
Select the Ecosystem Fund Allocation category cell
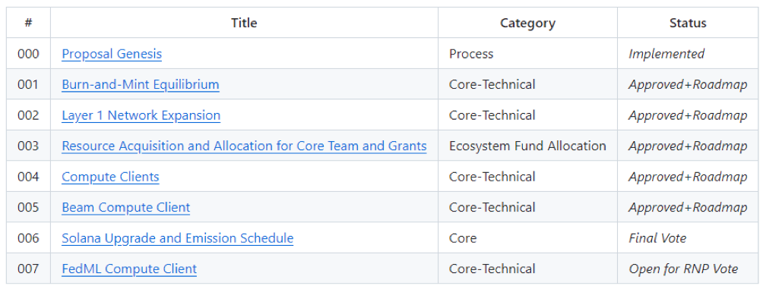point(527,146)
